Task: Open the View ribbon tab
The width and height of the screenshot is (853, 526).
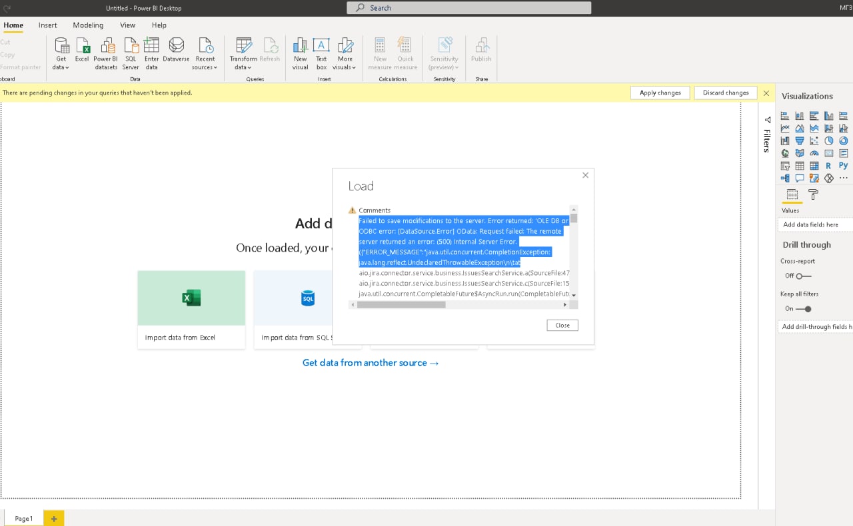Action: [127, 25]
